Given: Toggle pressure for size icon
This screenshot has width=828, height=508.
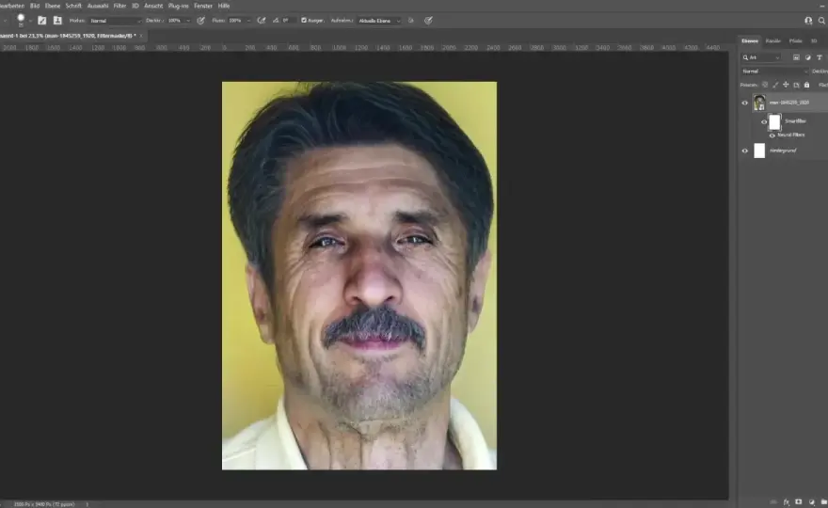Looking at the screenshot, I should (x=428, y=21).
